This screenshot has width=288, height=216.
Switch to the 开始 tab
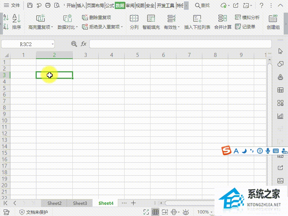pyautogui.click(x=71, y=5)
